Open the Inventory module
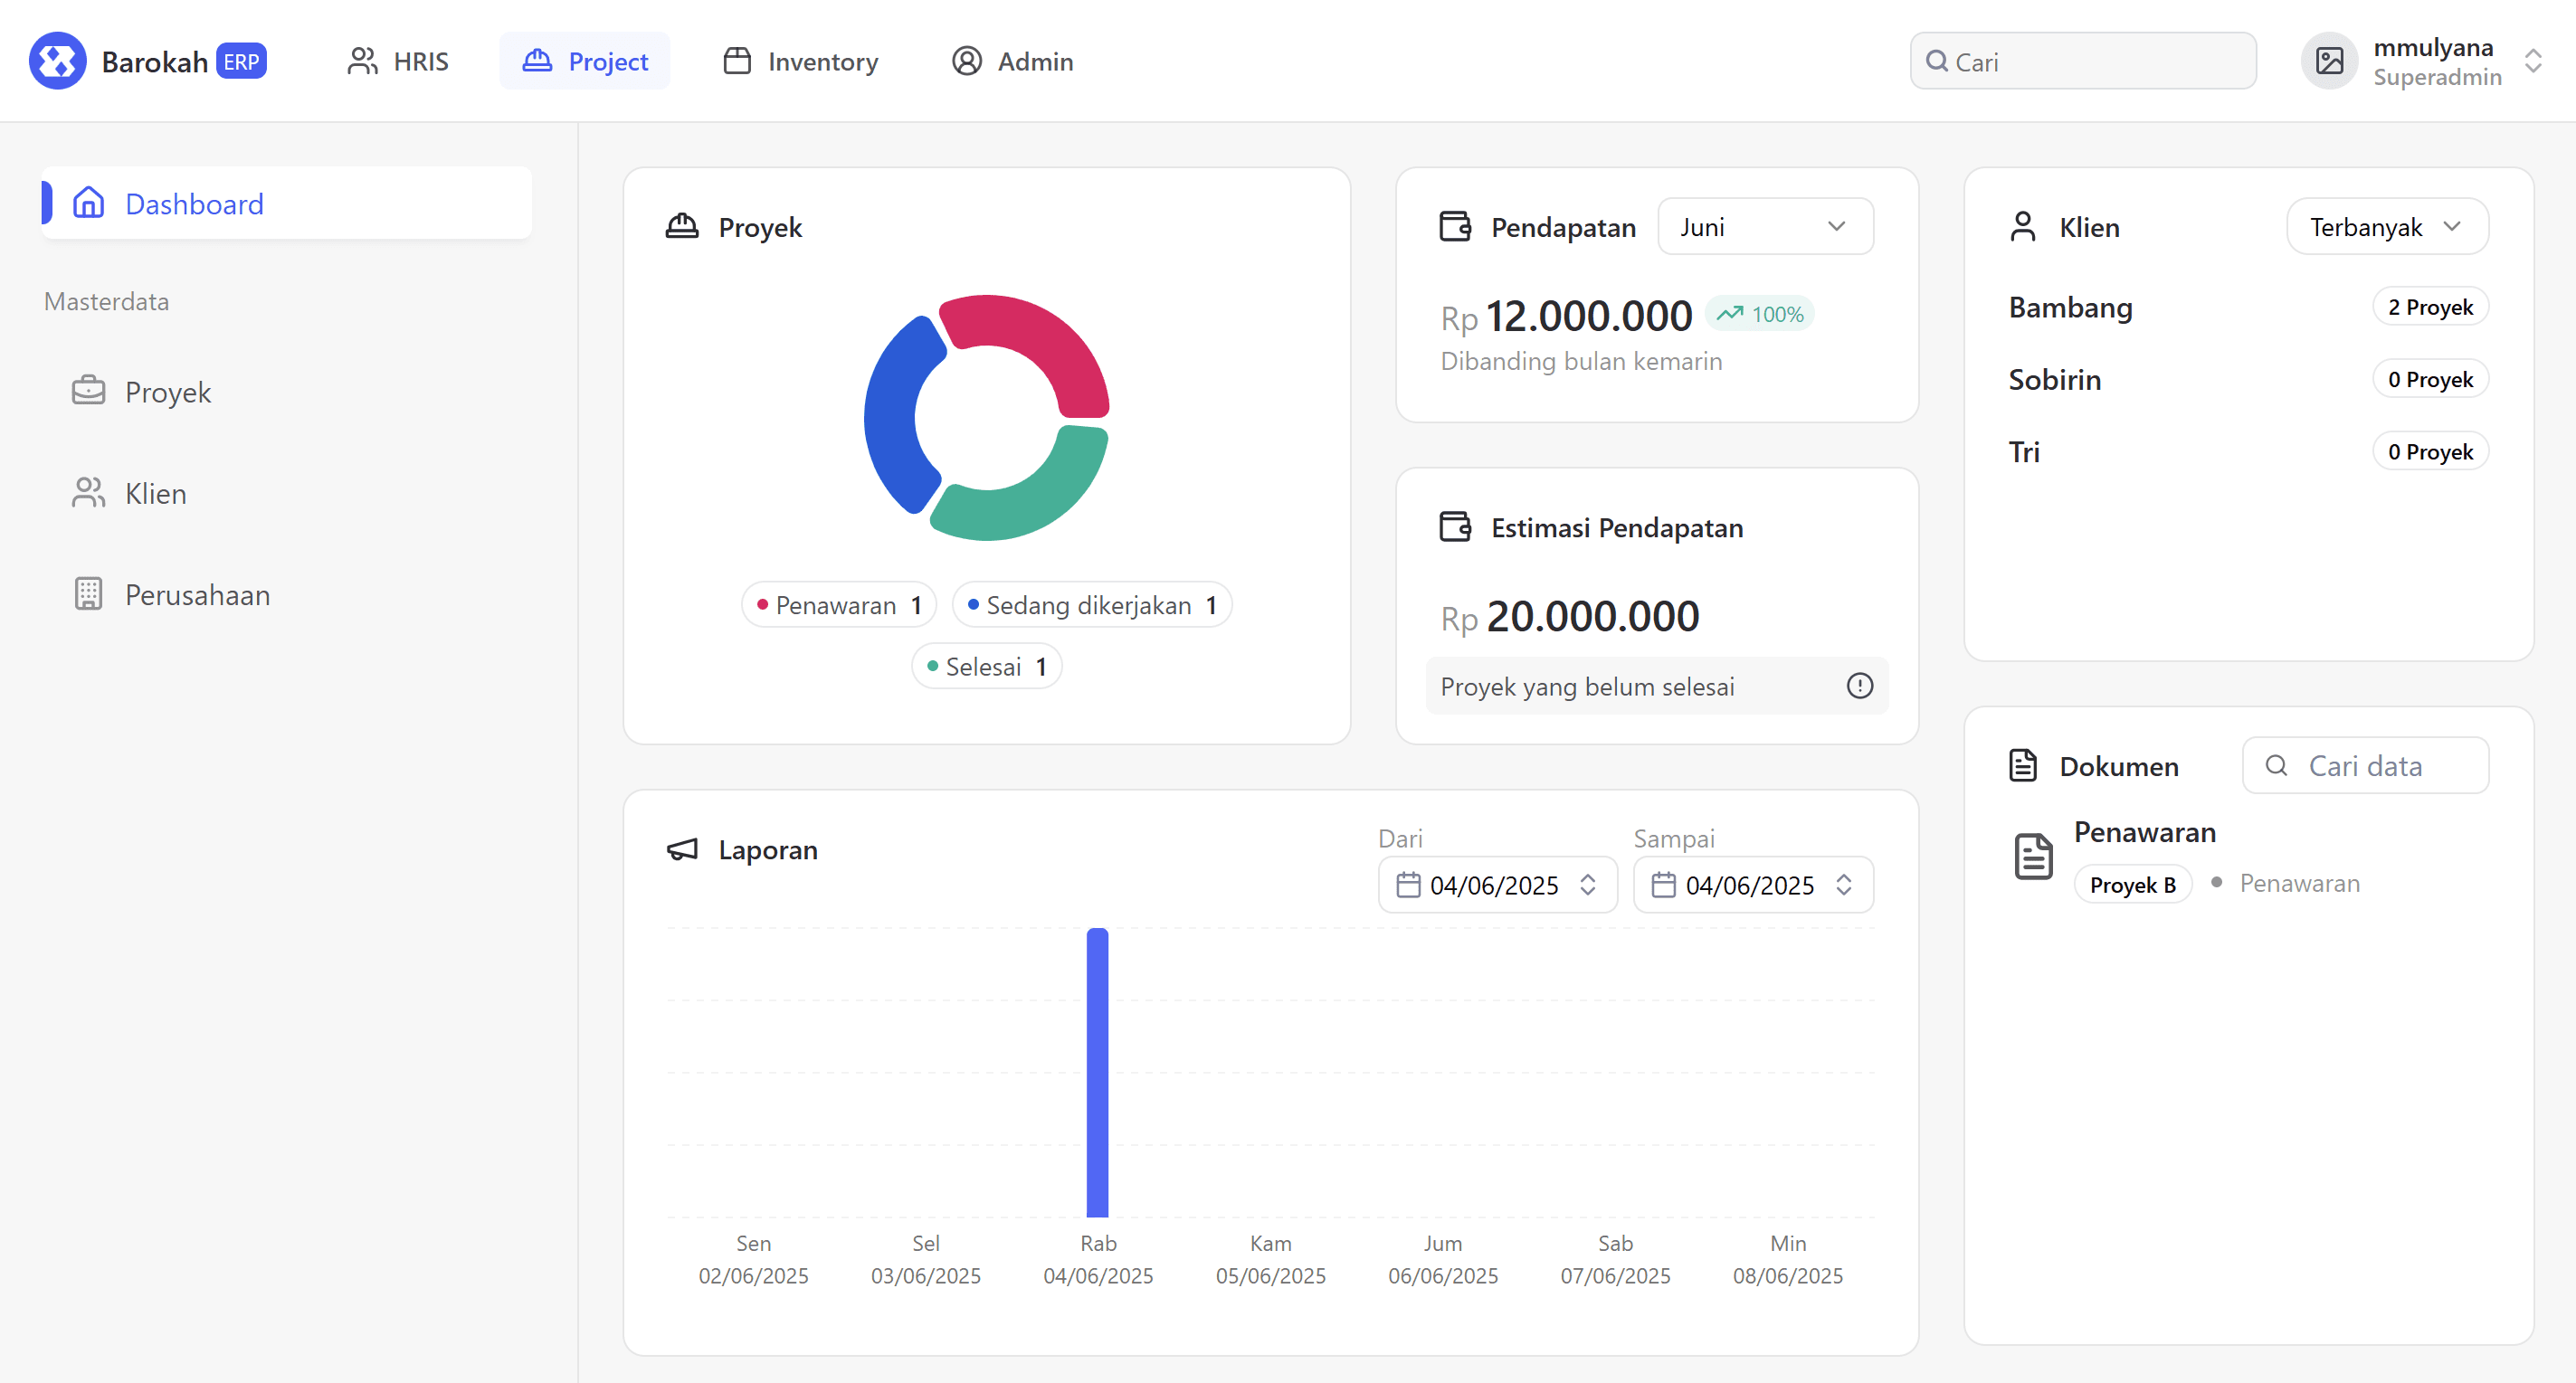The image size is (2576, 1383). coord(800,61)
